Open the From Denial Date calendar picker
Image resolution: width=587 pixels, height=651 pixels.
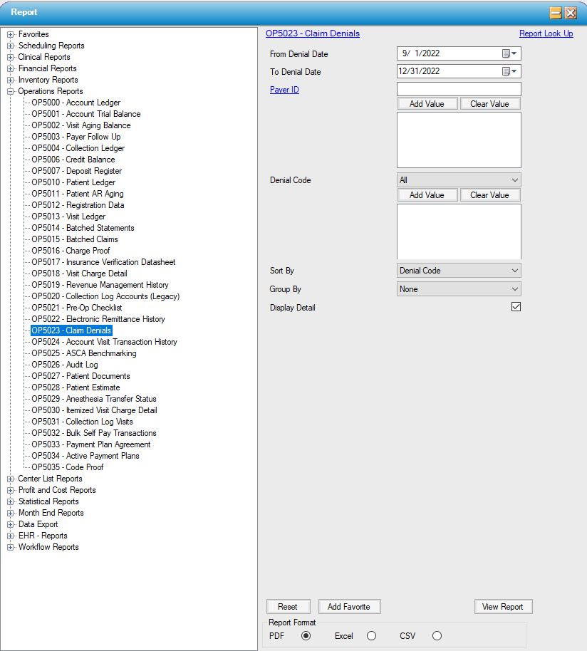tap(509, 53)
